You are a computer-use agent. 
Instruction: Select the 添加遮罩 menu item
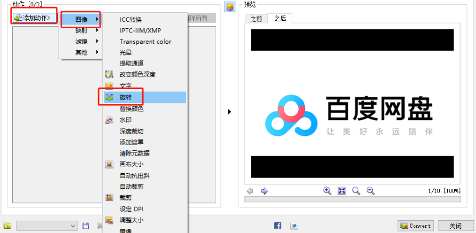(132, 142)
